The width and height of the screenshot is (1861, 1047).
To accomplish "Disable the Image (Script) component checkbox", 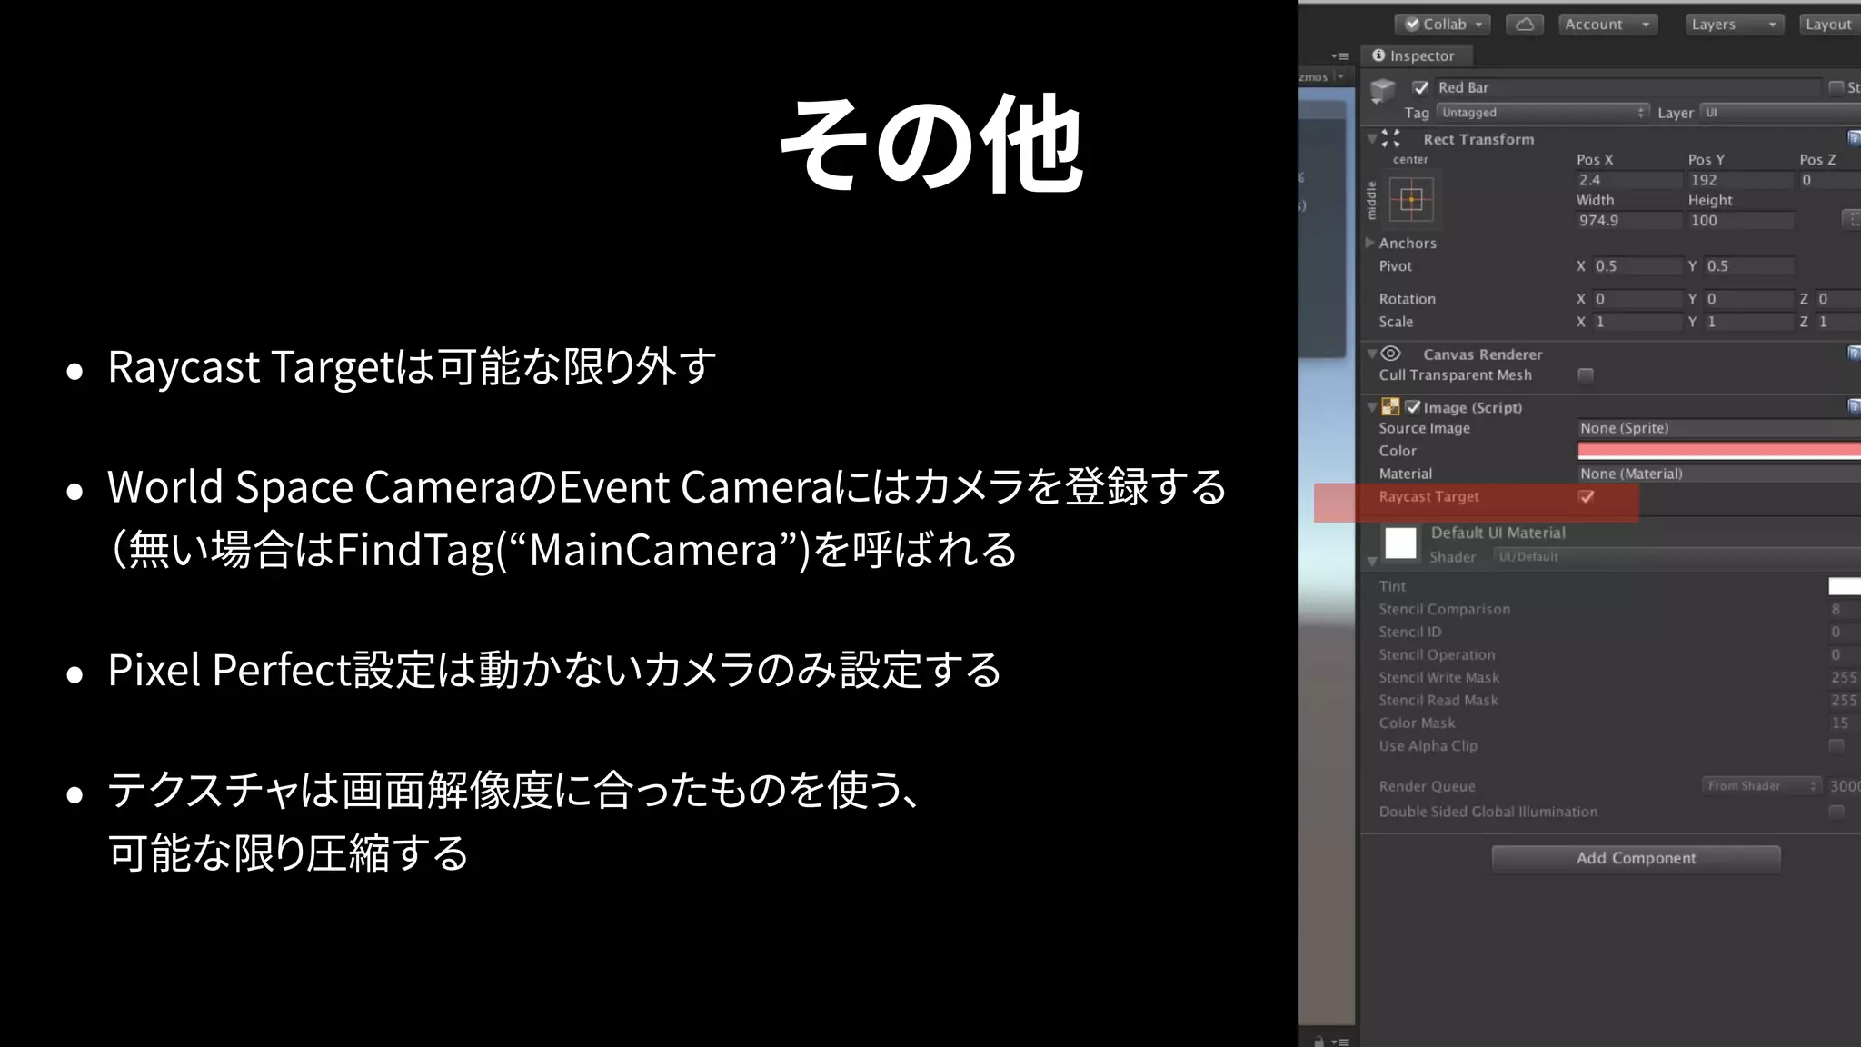I will point(1413,407).
